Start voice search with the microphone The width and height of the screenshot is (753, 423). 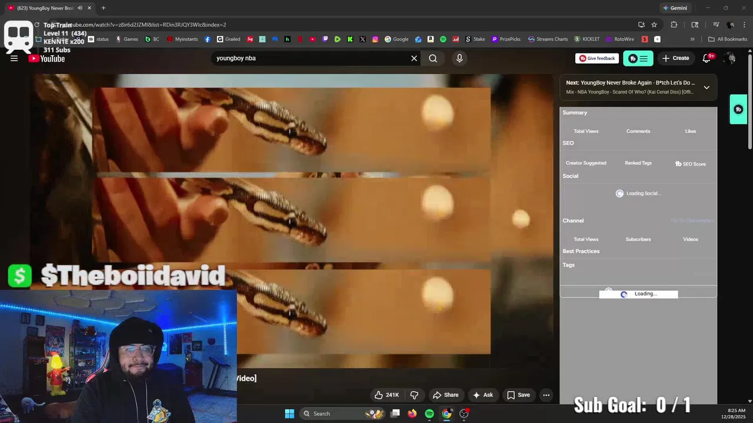(x=459, y=58)
